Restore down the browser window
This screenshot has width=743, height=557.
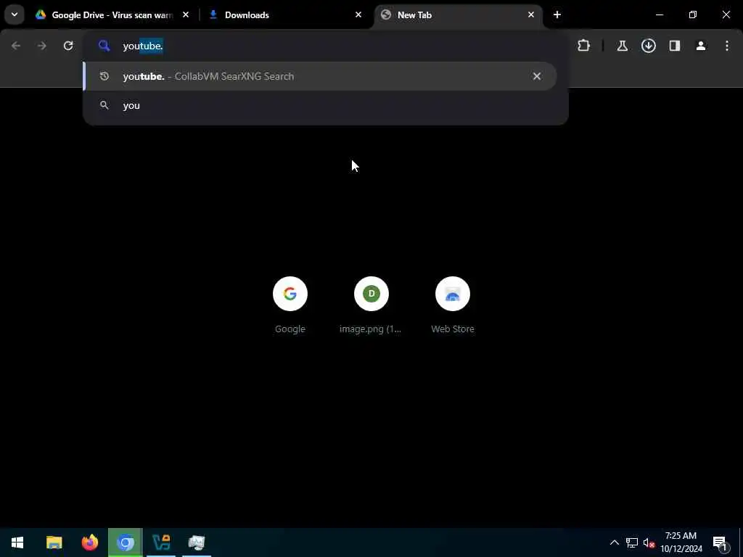pyautogui.click(x=693, y=15)
